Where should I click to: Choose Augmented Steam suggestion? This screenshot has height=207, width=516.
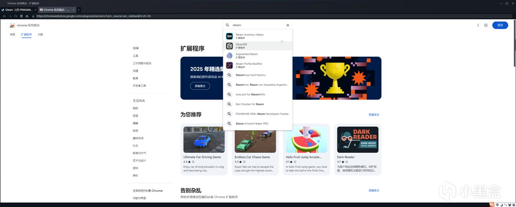258,55
